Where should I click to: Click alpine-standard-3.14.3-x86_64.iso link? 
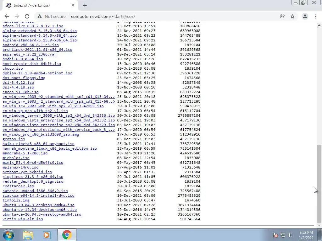[x=39, y=35]
